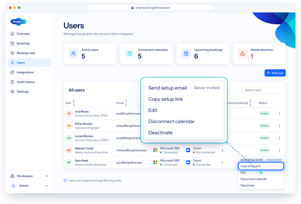The image size is (301, 204).
Task: Click Active status badge for Ethan Brooks
Action: [x=264, y=126]
